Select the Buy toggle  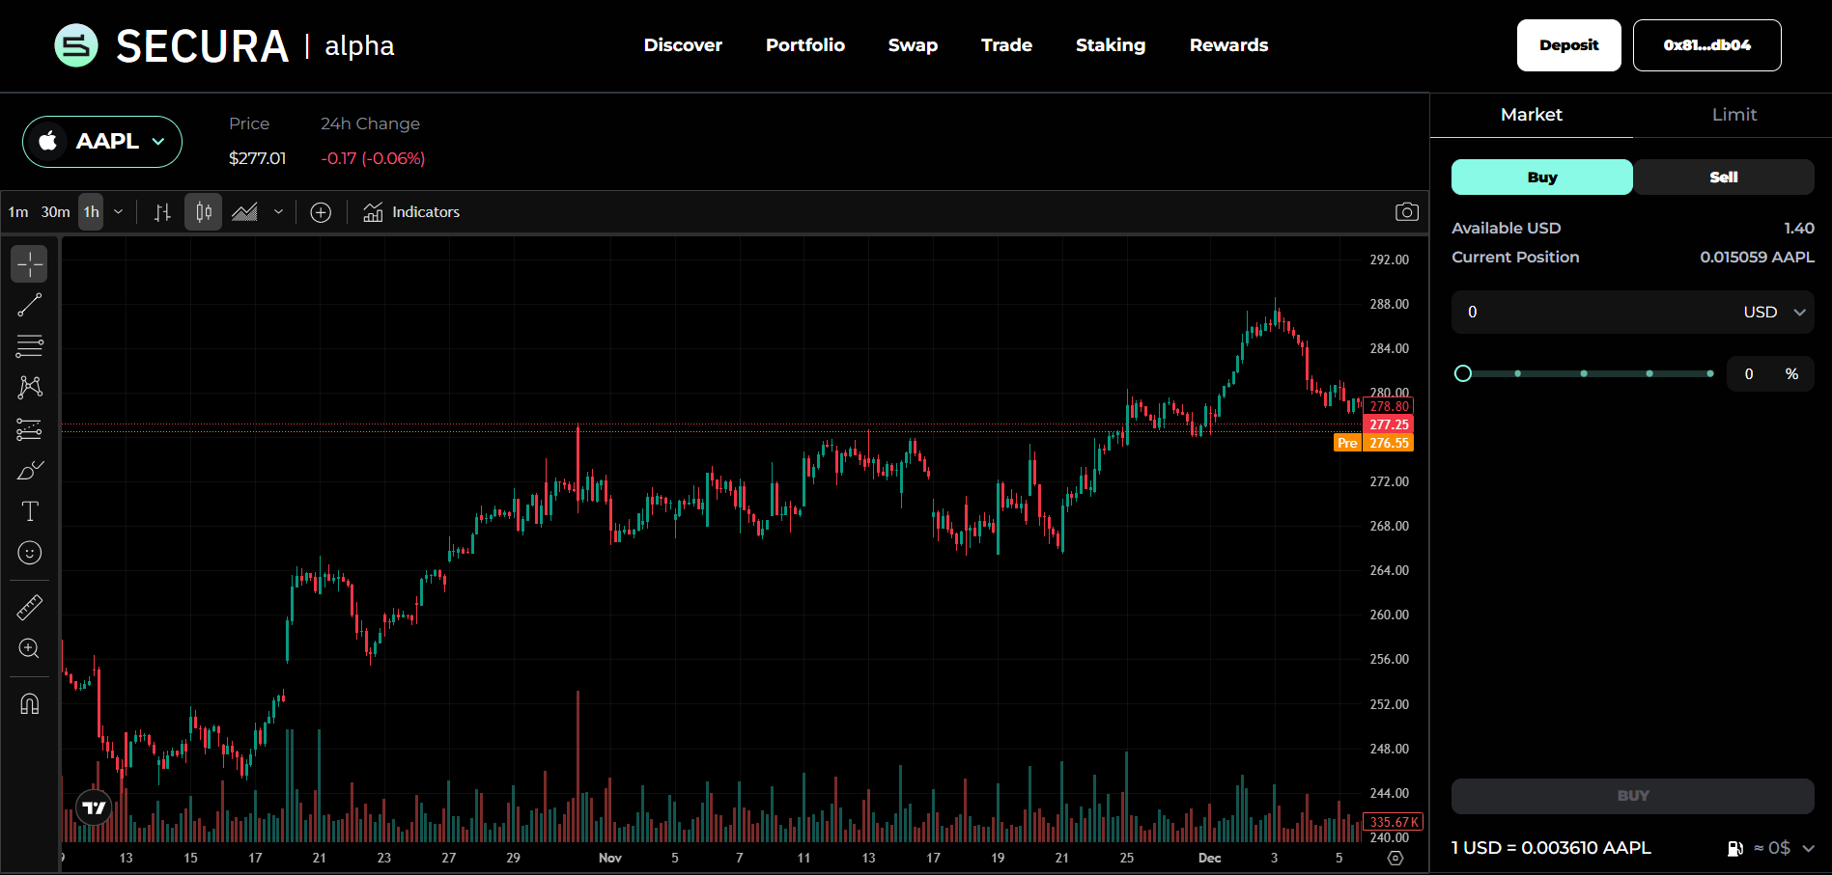coord(1541,178)
